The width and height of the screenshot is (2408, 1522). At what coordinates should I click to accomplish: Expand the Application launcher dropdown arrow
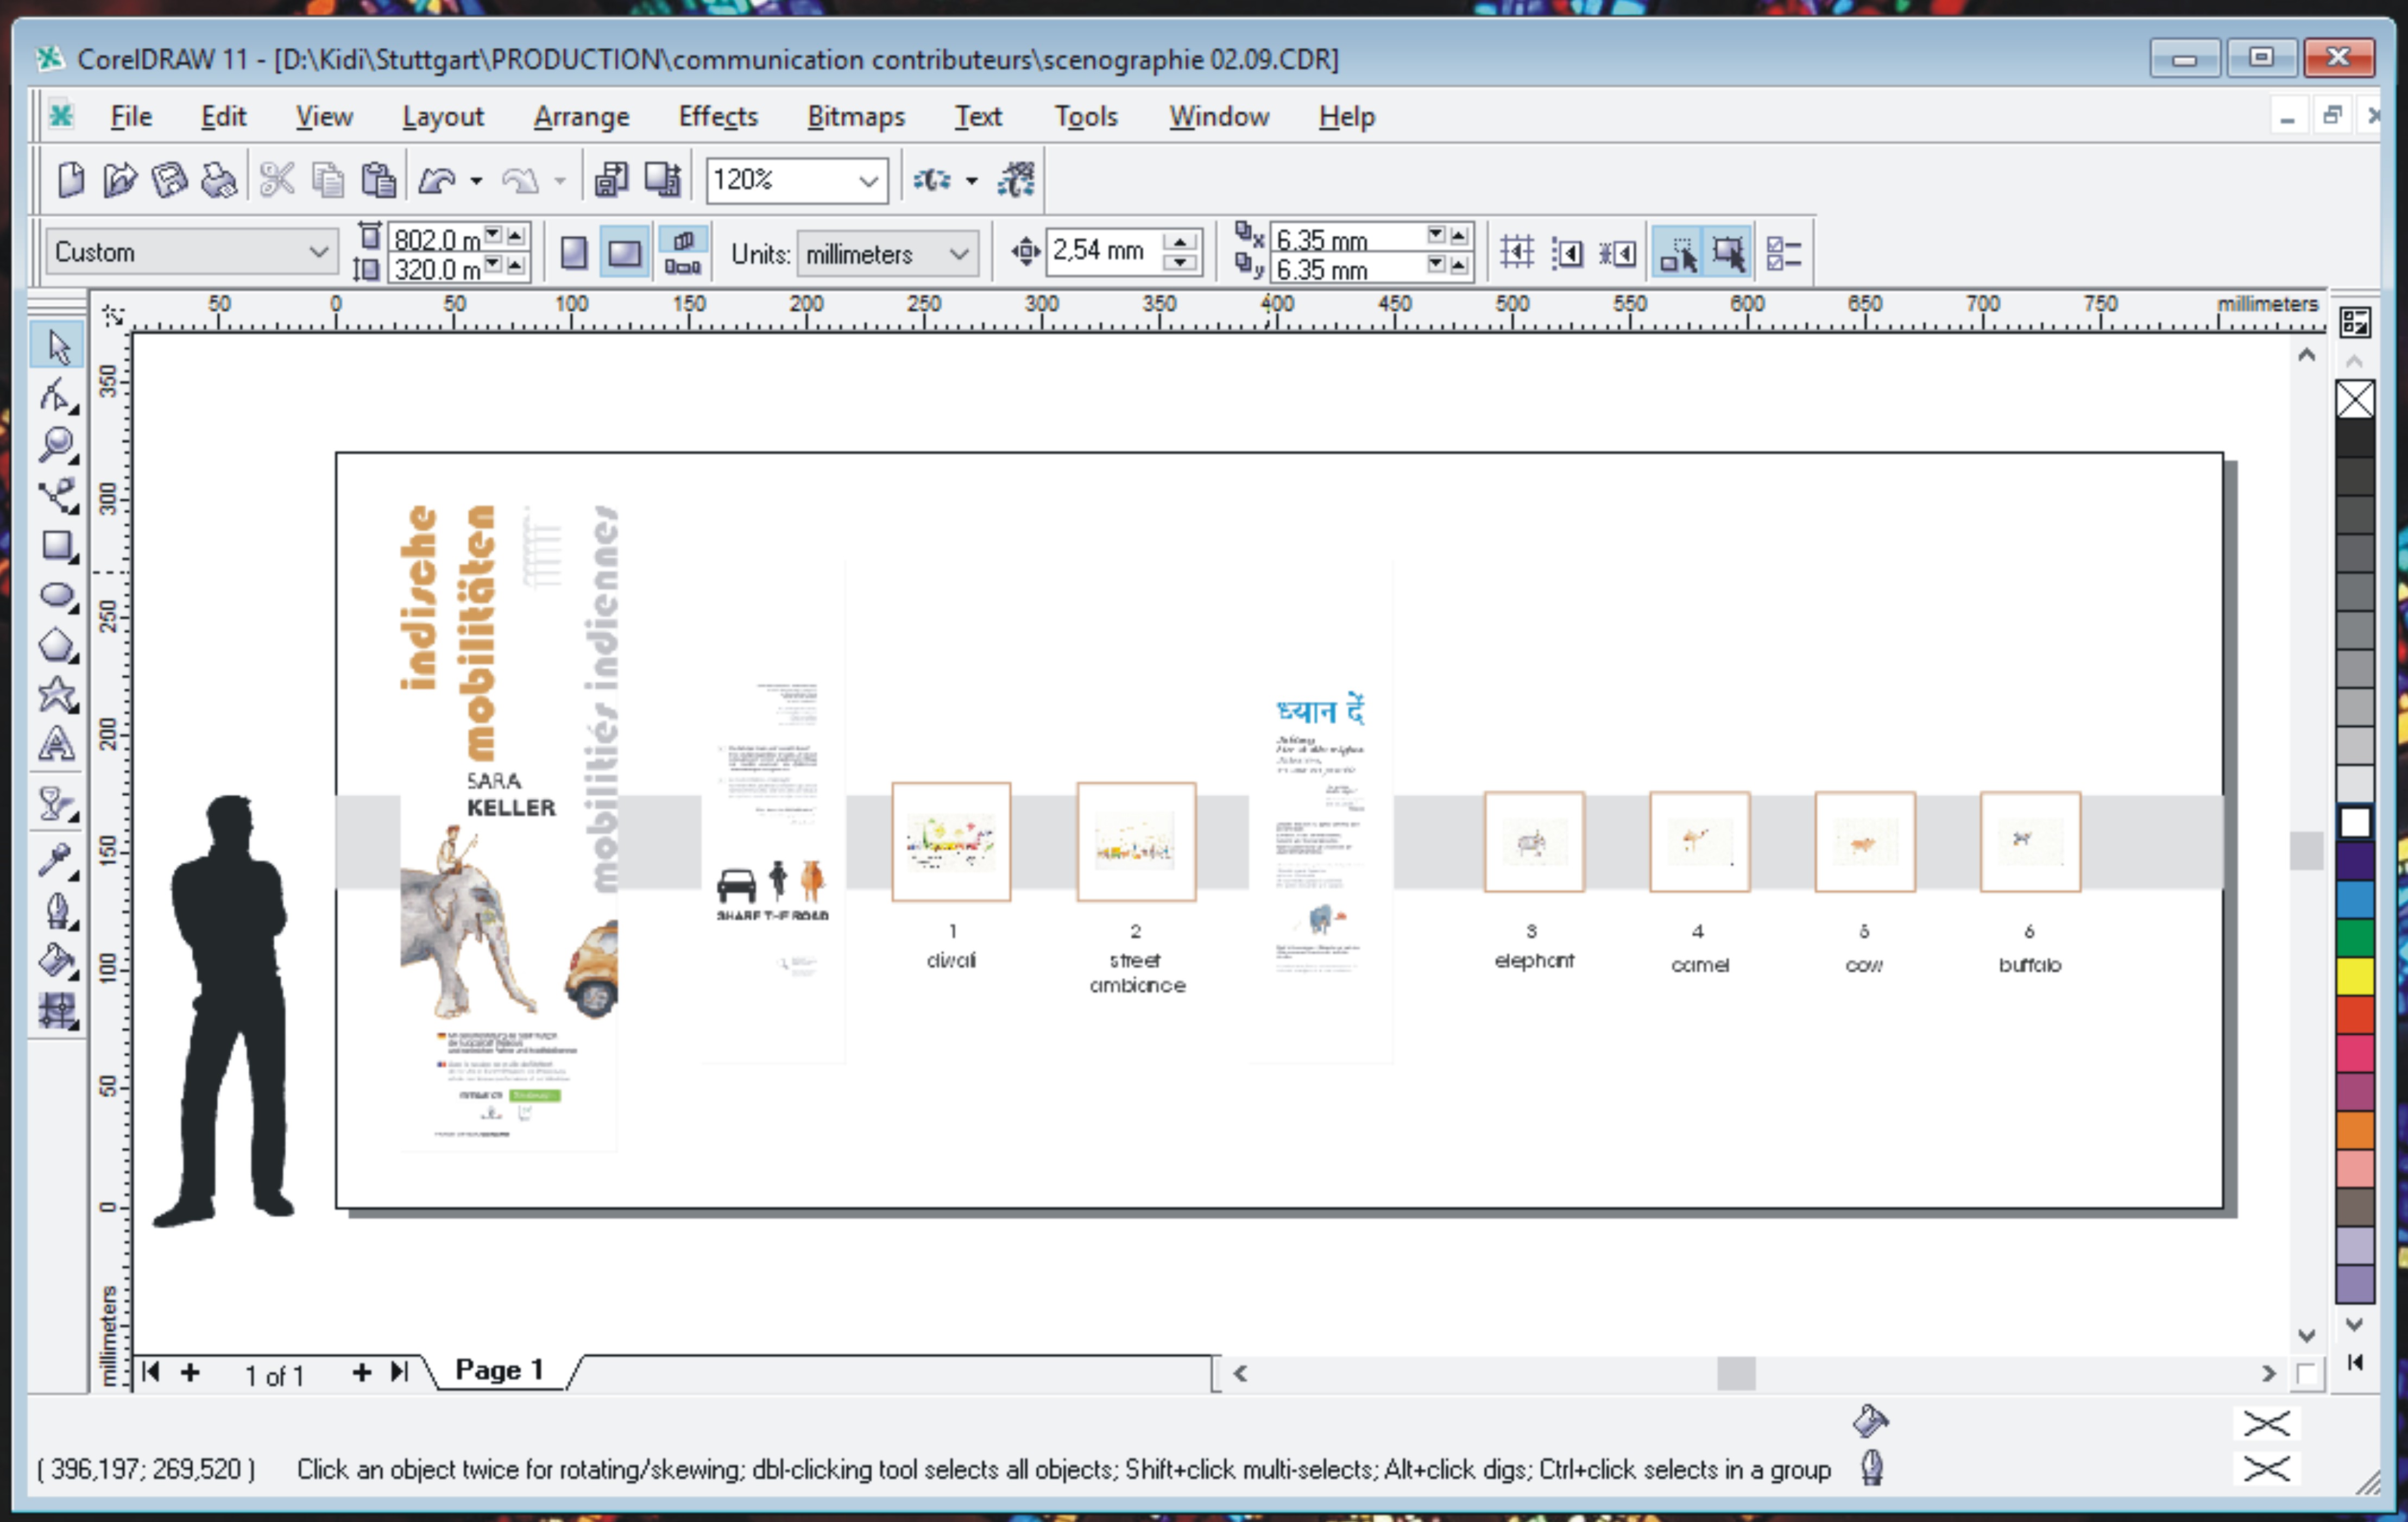[971, 181]
